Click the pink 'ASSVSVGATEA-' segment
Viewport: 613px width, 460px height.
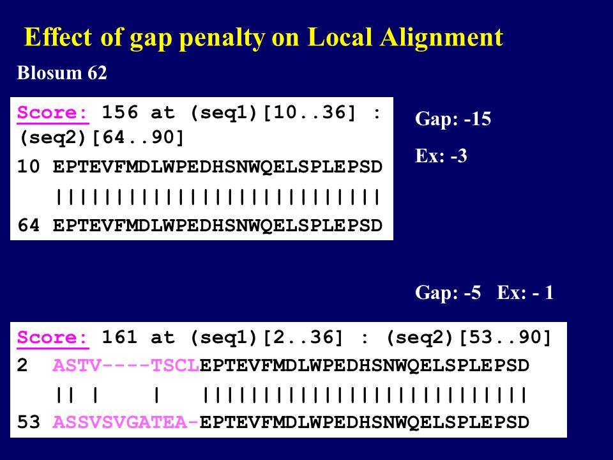[126, 422]
